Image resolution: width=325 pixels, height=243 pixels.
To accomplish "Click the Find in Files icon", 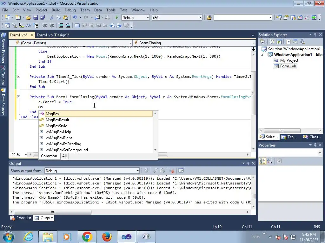I will point(209,18).
